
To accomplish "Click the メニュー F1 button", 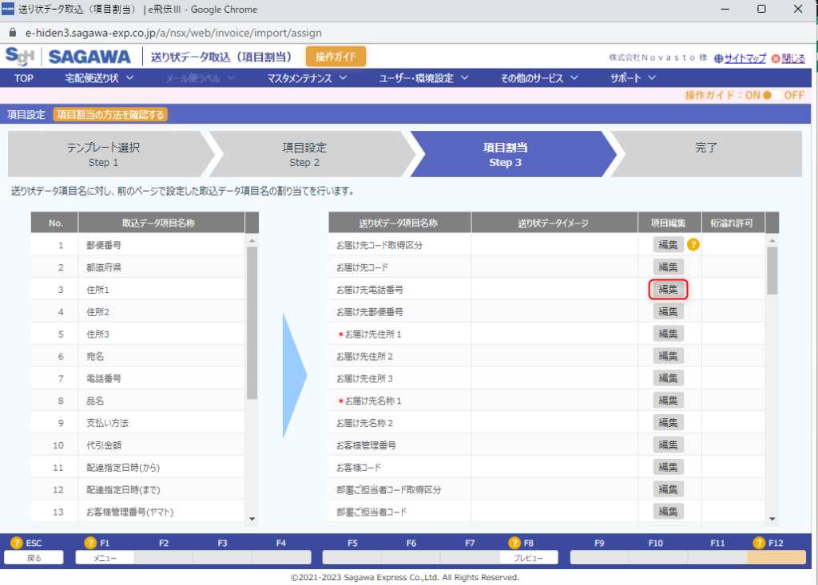I will (105, 558).
